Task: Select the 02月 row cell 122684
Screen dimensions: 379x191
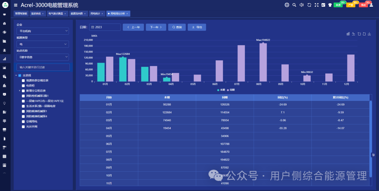Action: click(167, 112)
